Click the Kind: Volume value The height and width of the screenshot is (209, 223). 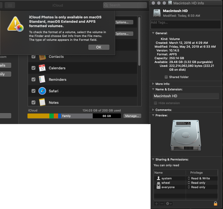click(174, 39)
